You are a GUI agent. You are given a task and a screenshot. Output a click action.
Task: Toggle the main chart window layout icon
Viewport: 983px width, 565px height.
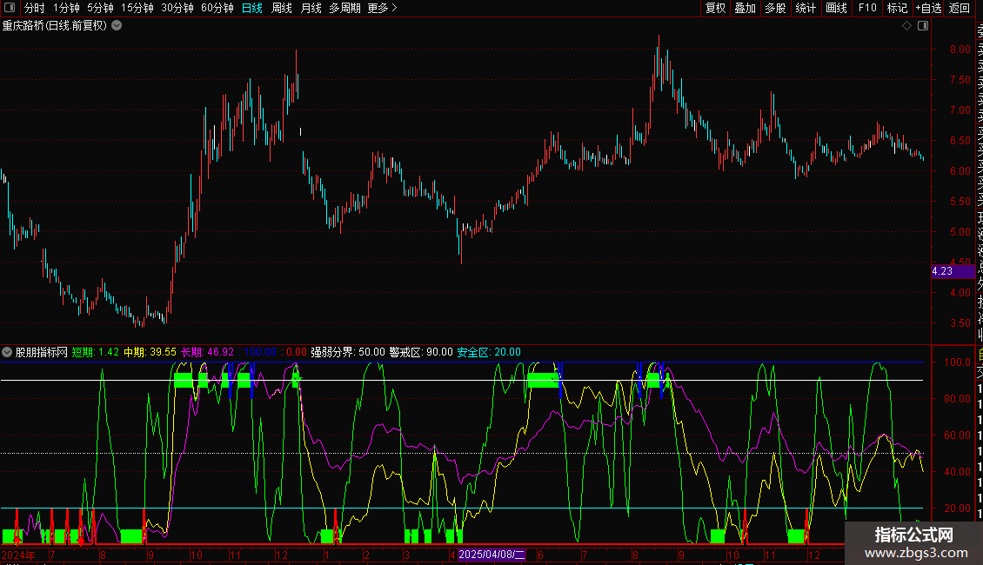click(x=923, y=26)
